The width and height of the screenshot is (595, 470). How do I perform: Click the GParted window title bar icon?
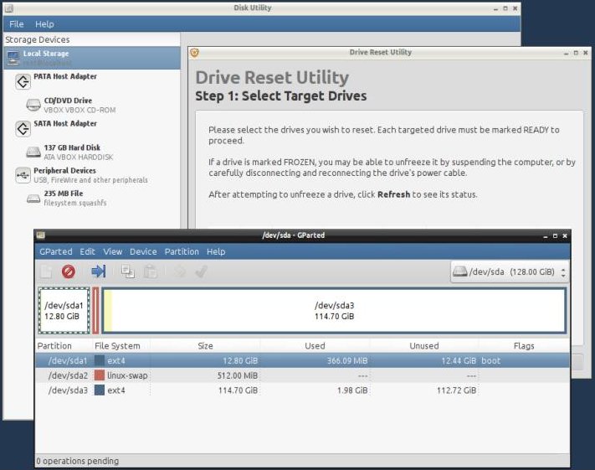(41, 235)
